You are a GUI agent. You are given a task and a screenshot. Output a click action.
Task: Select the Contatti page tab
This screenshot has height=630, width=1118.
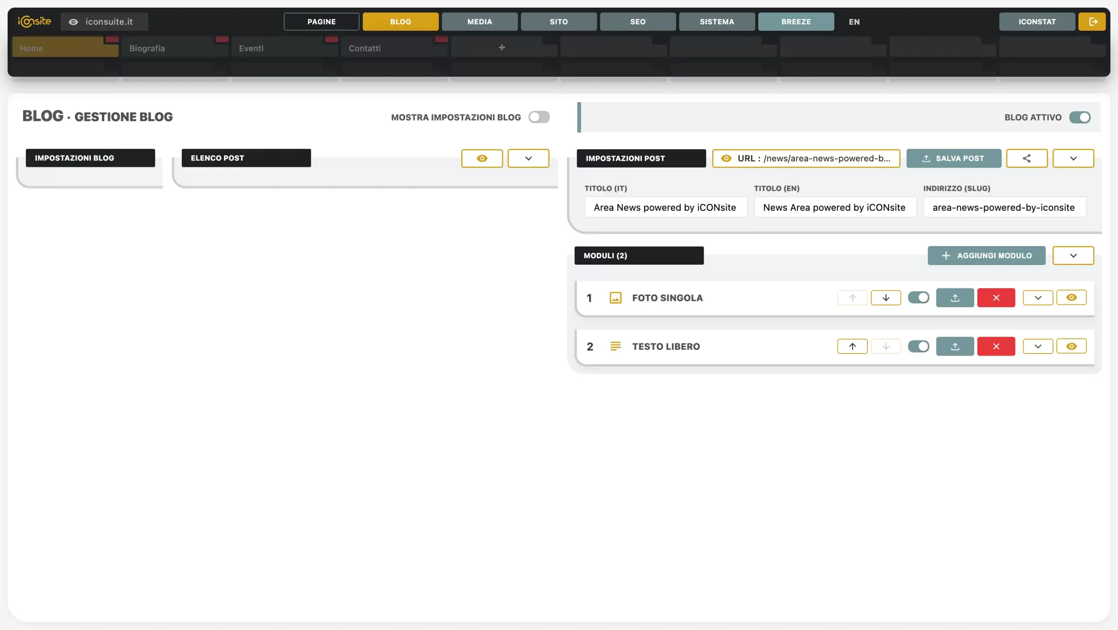coord(394,47)
